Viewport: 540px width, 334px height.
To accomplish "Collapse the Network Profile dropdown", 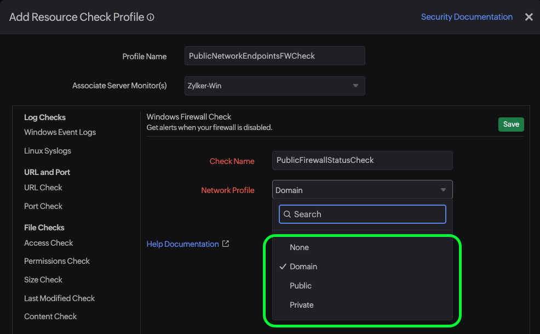I will click(443, 189).
